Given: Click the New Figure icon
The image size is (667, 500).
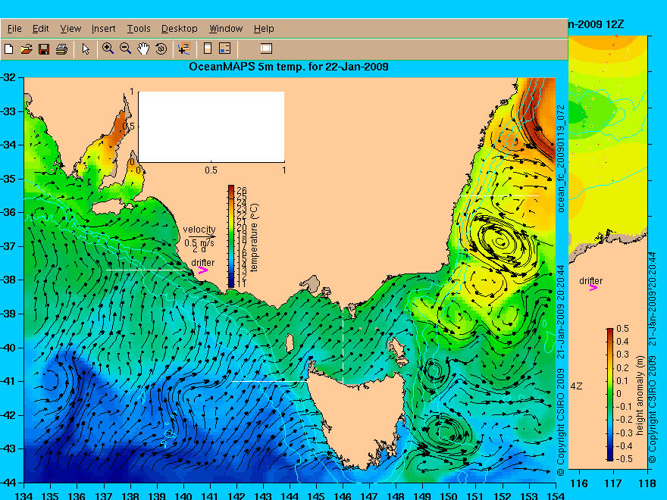Looking at the screenshot, I should (8, 49).
